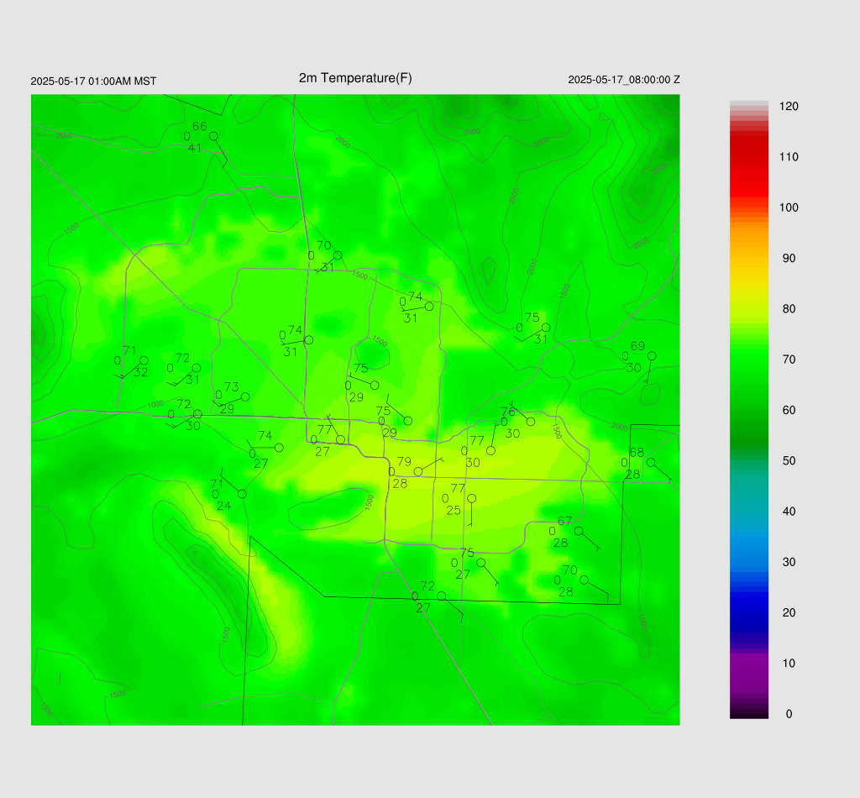Click the station circle beside the 69 reading

point(652,356)
